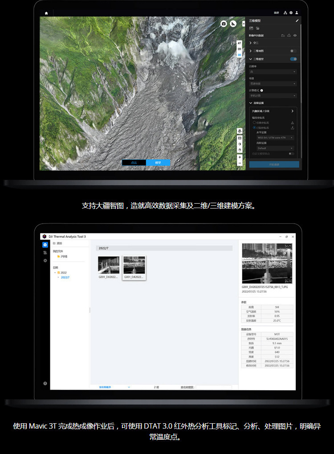Click the blue 开始重建 button
The height and width of the screenshot is (454, 334).
tap(274, 164)
